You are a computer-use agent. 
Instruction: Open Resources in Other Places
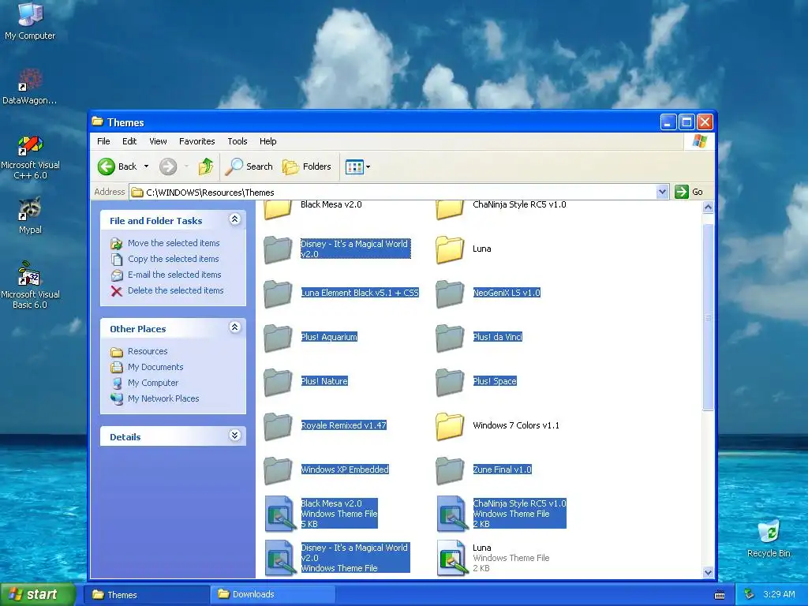pos(148,351)
